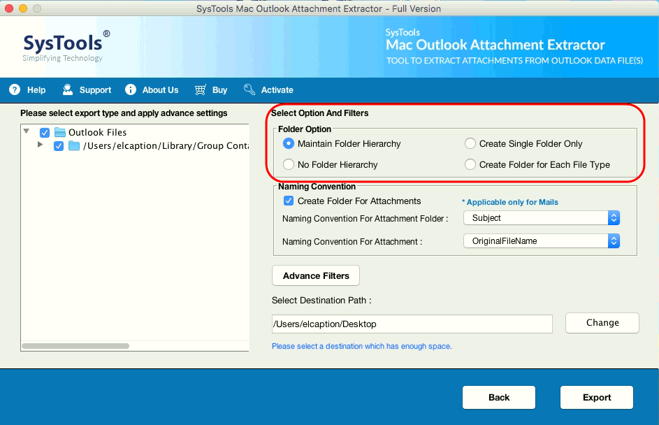Click the Export button

point(597,397)
